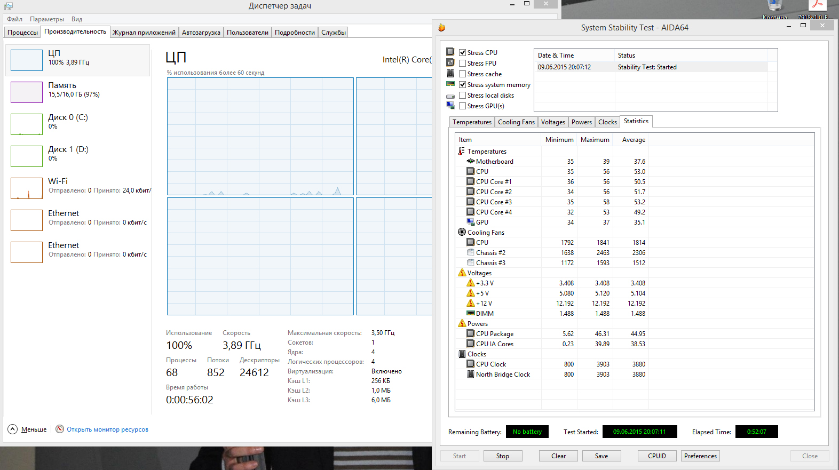
Task: Click the Preferences button
Action: coord(700,456)
